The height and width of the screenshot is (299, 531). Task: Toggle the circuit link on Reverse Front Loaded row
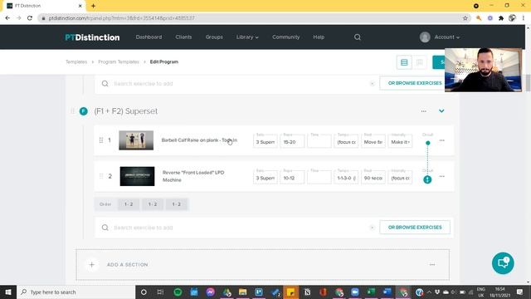coord(427,179)
